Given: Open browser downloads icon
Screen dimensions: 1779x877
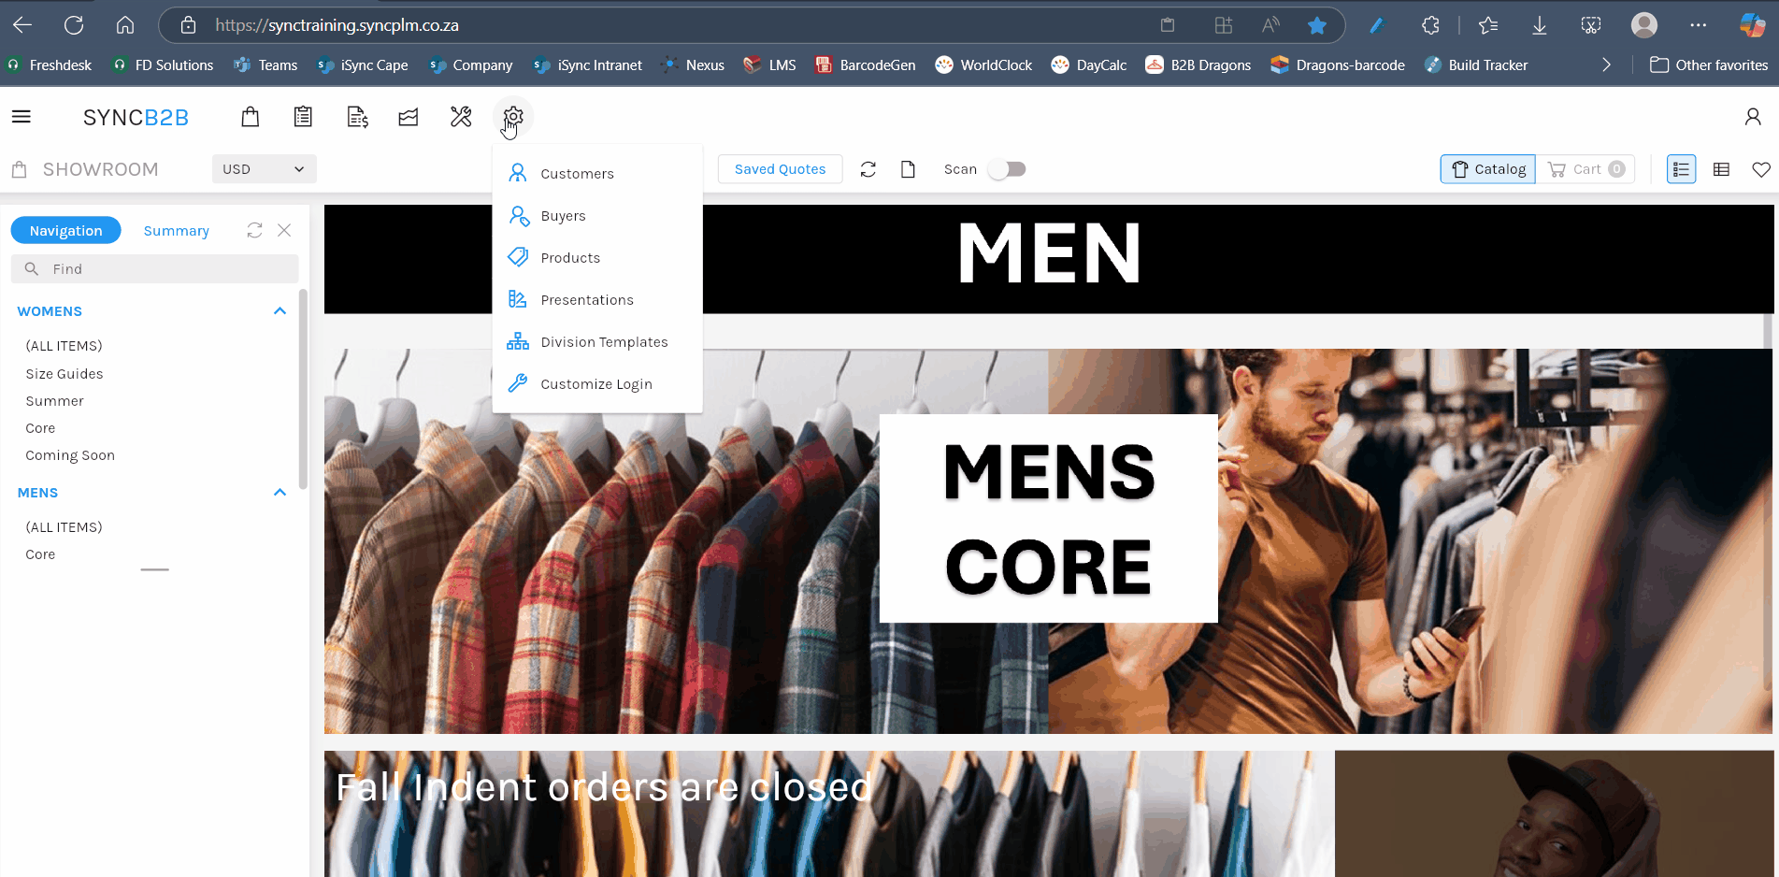Looking at the screenshot, I should 1539,25.
